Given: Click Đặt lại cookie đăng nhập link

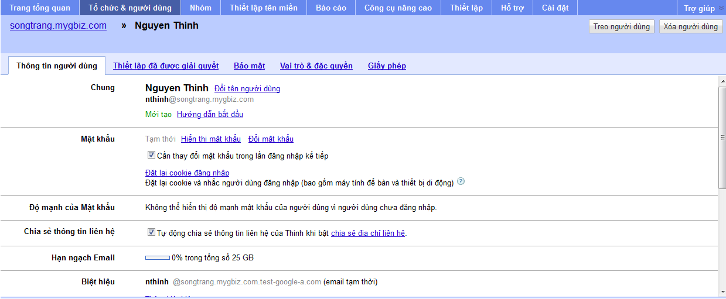Looking at the screenshot, I should pyautogui.click(x=187, y=173).
